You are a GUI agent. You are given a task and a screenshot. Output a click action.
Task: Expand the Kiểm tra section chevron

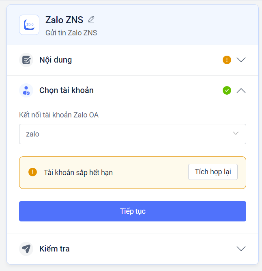click(241, 249)
